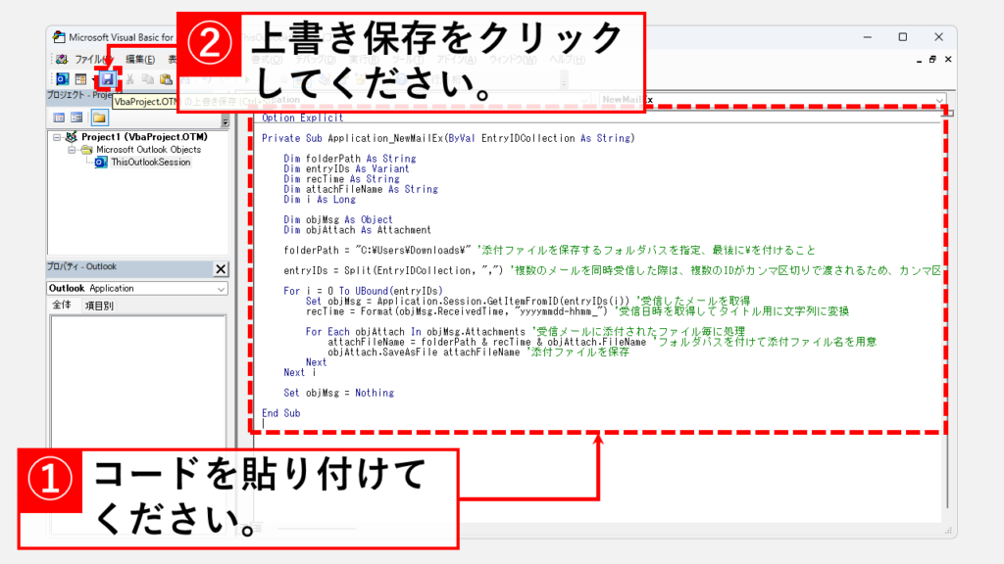
Task: Switch to the 全体 properties tab
Action: pyautogui.click(x=62, y=305)
